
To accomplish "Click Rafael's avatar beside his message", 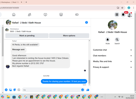I will (x=8, y=66).
